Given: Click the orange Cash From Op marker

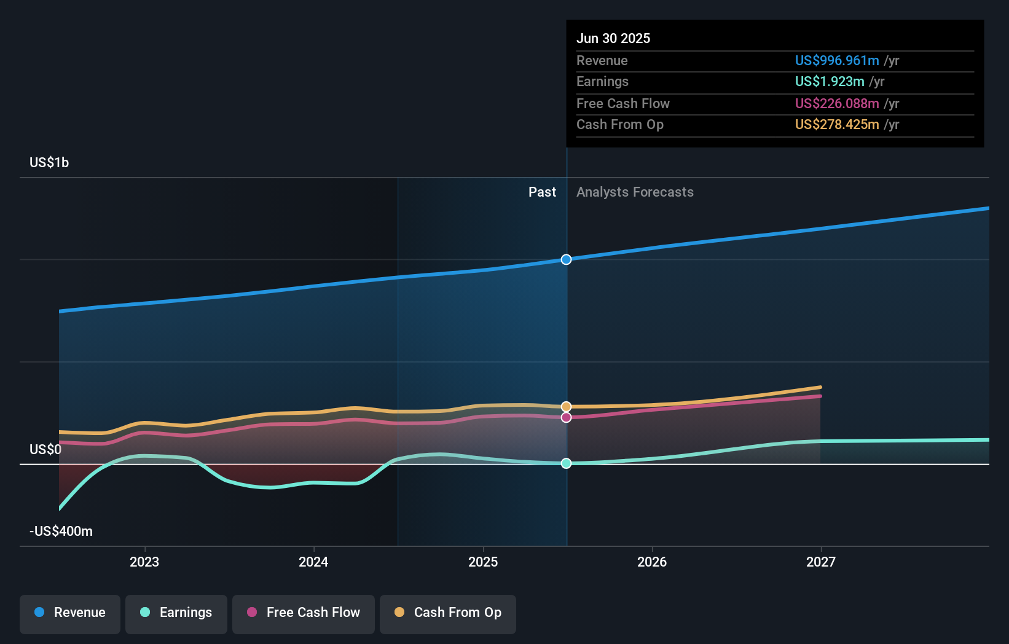Looking at the screenshot, I should [x=567, y=407].
